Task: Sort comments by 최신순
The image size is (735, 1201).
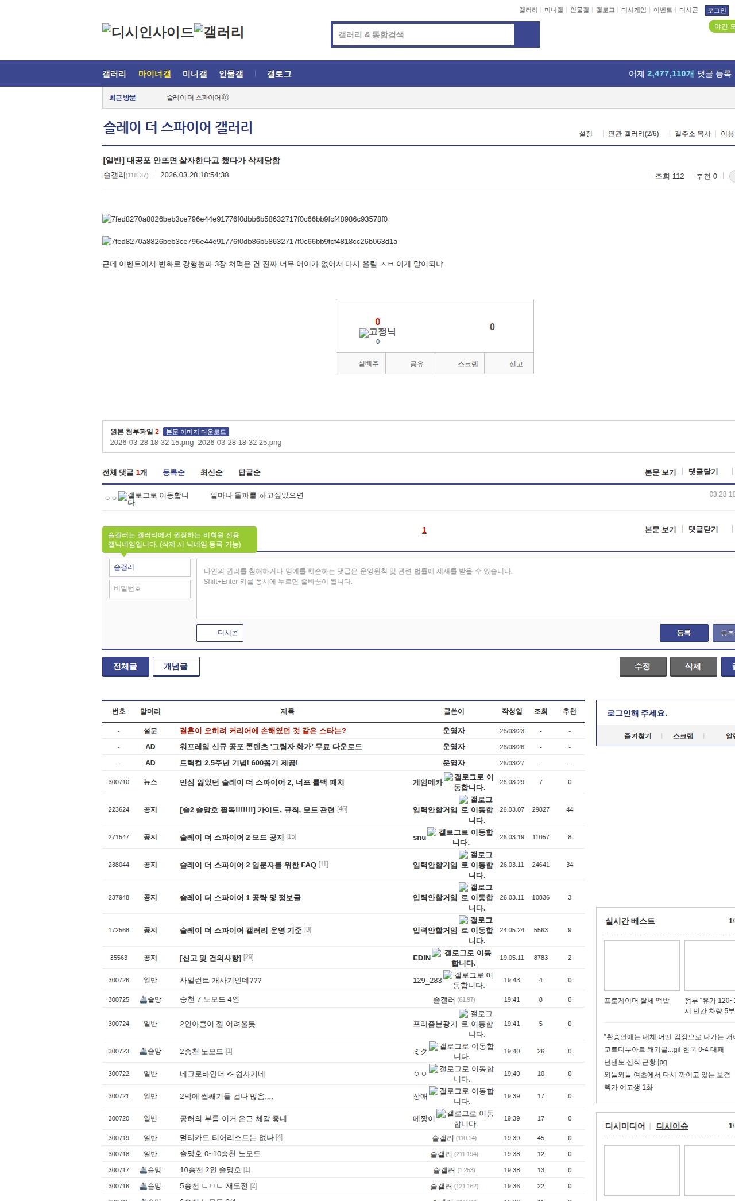Action: coord(211,472)
